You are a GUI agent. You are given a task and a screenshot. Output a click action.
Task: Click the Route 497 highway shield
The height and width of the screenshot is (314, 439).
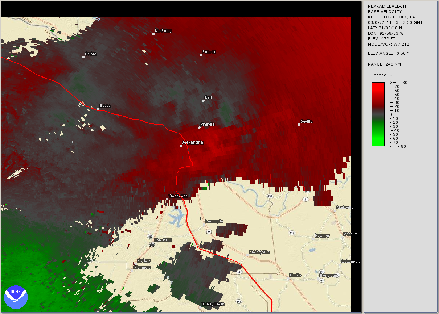151,236
